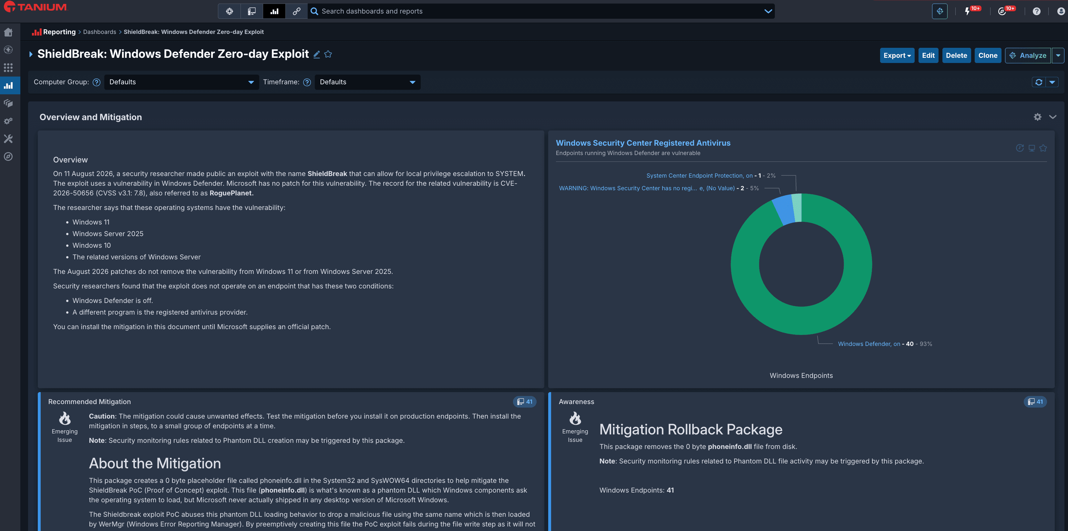Click the Edit button

[928, 56]
